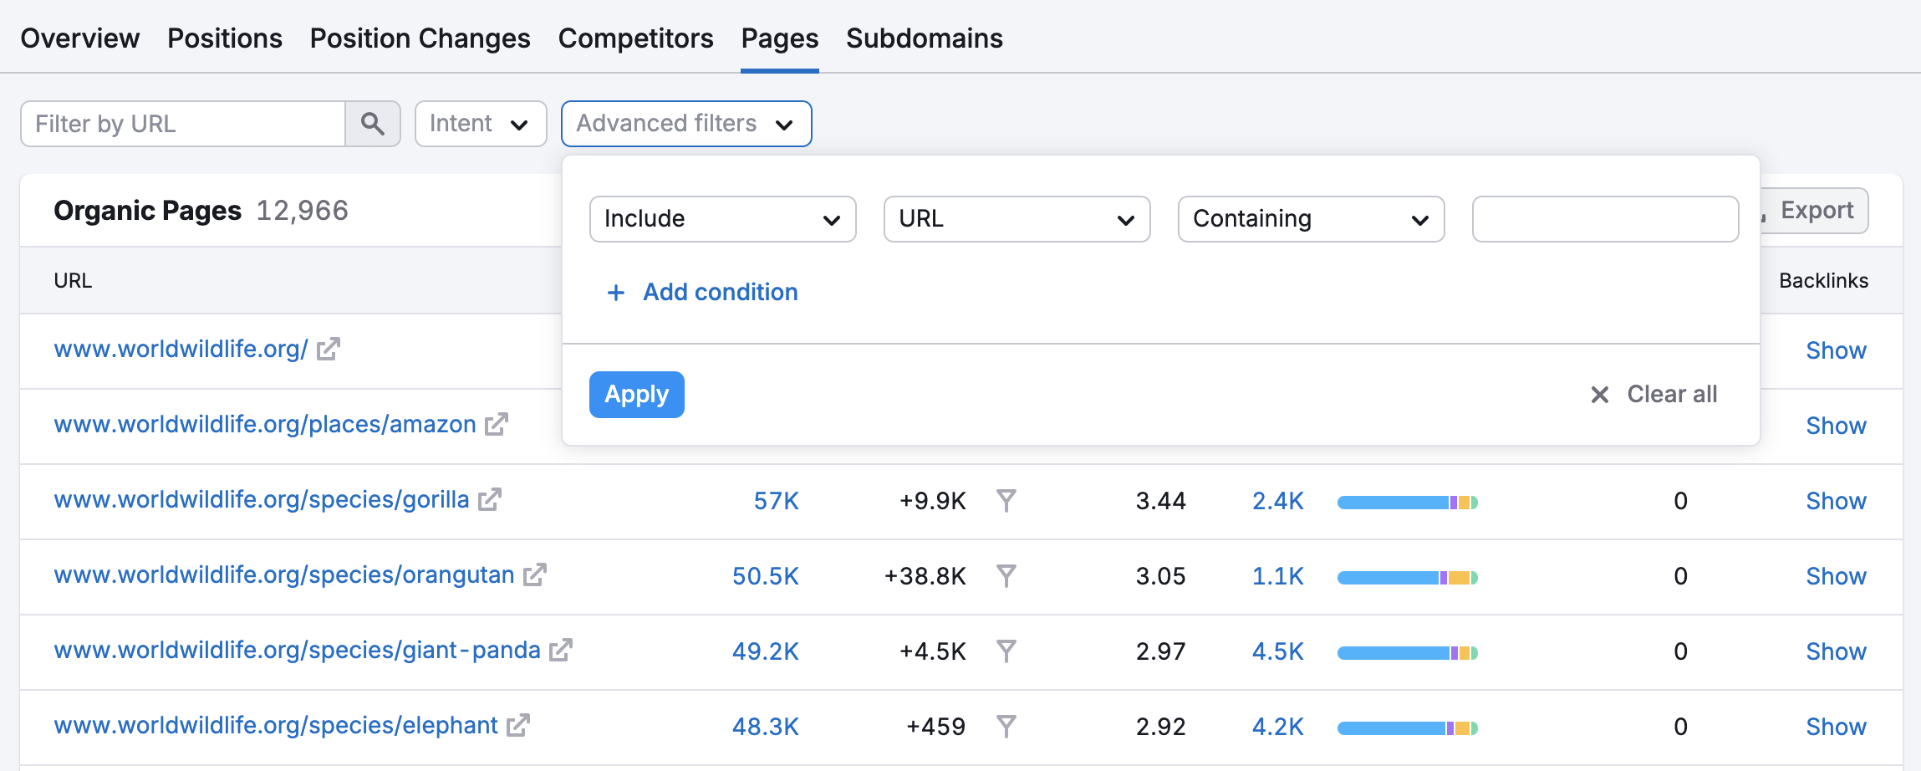
Task: Open the places/amazon URL link
Action: pyautogui.click(x=265, y=424)
